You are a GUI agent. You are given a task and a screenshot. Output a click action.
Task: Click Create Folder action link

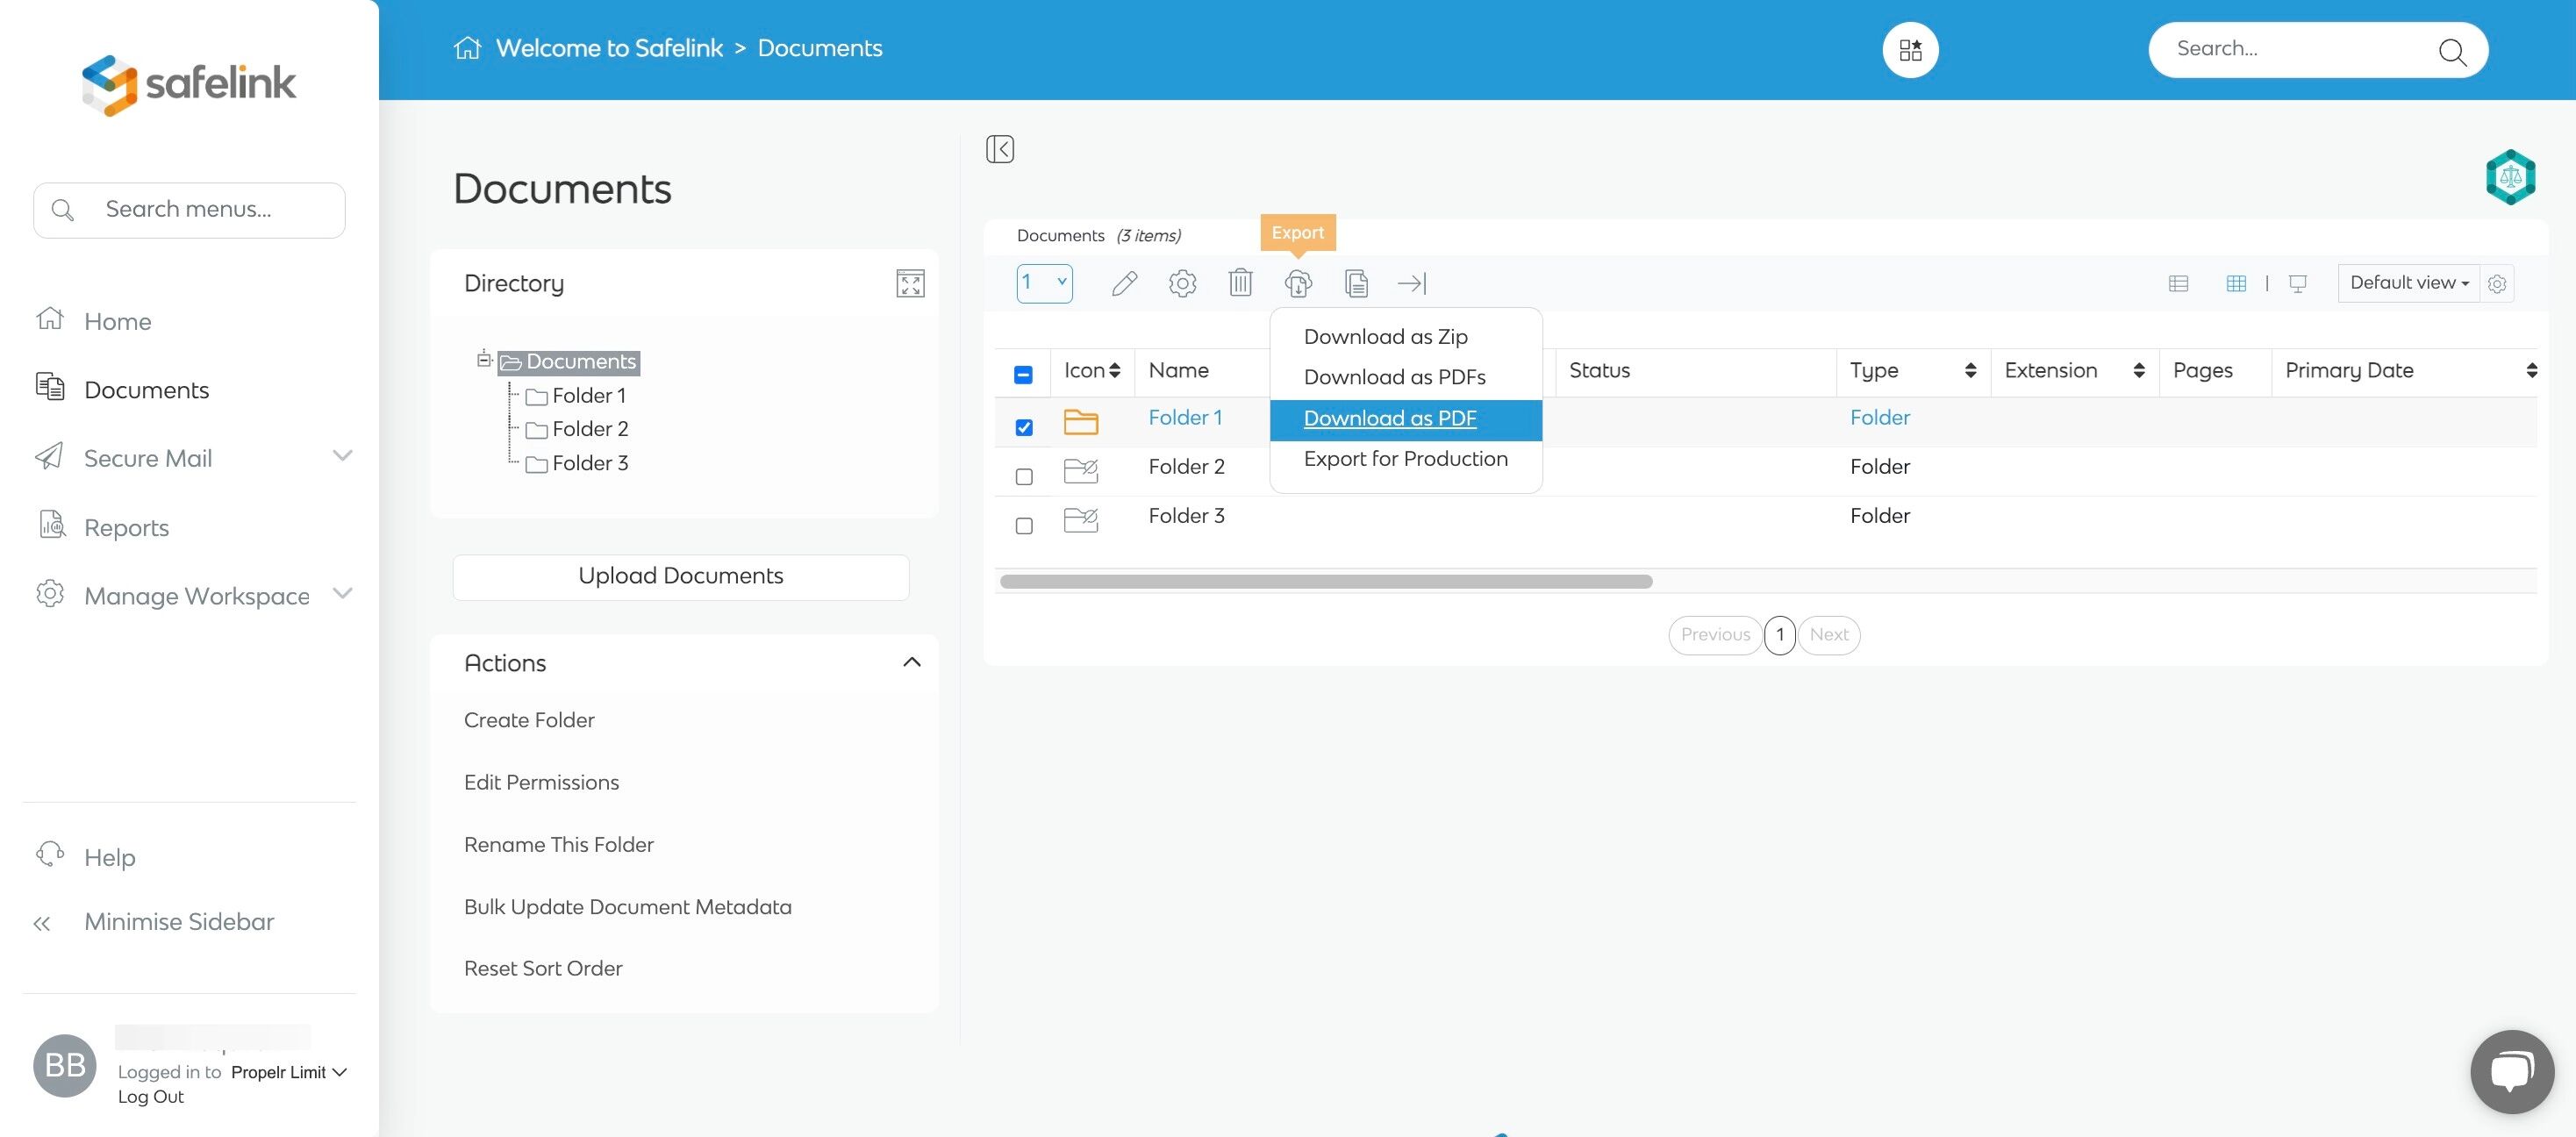tap(529, 720)
